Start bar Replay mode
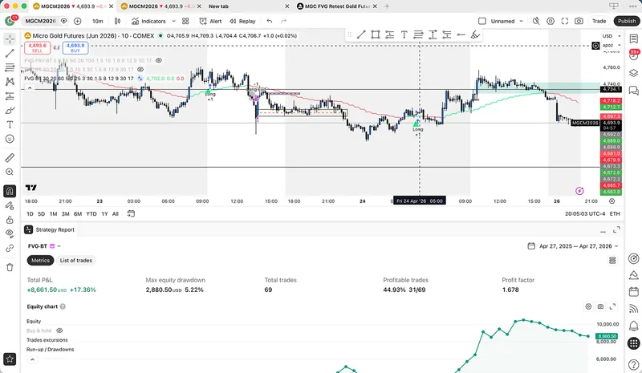642x373 pixels. pos(242,21)
